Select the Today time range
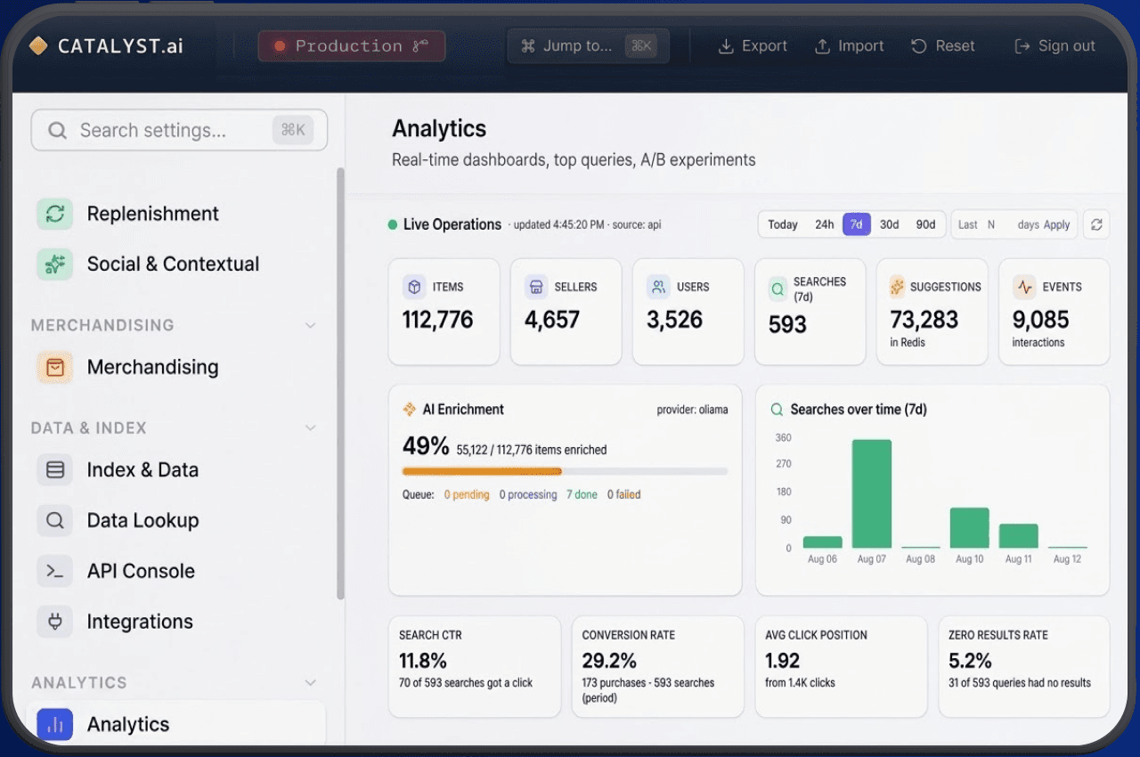Screen dimensions: 1140x757 pos(783,224)
